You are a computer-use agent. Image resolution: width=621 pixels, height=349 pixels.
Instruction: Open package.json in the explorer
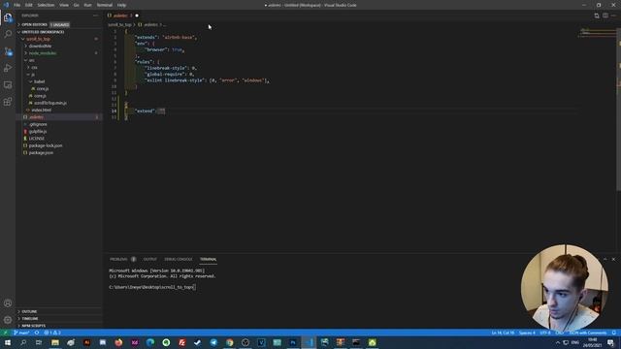(x=41, y=153)
